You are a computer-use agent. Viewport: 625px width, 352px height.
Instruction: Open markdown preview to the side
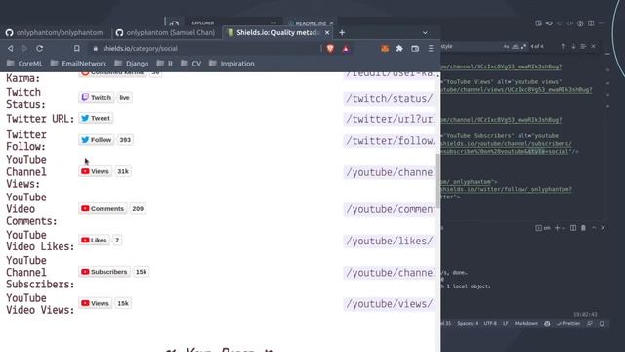[538, 23]
